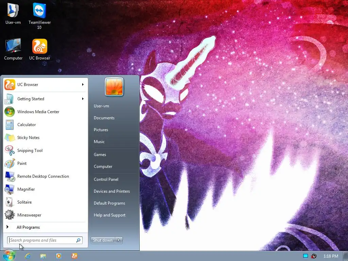Click the Remote Desktop Connection icon
Viewport: 348px width, 261px height.
point(10,176)
